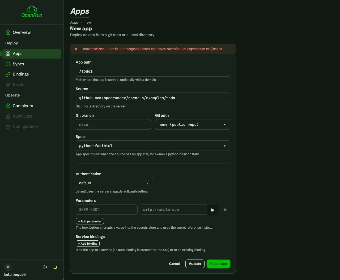The image size is (340, 280).
Task: Click the Git branch input field
Action: (x=113, y=124)
